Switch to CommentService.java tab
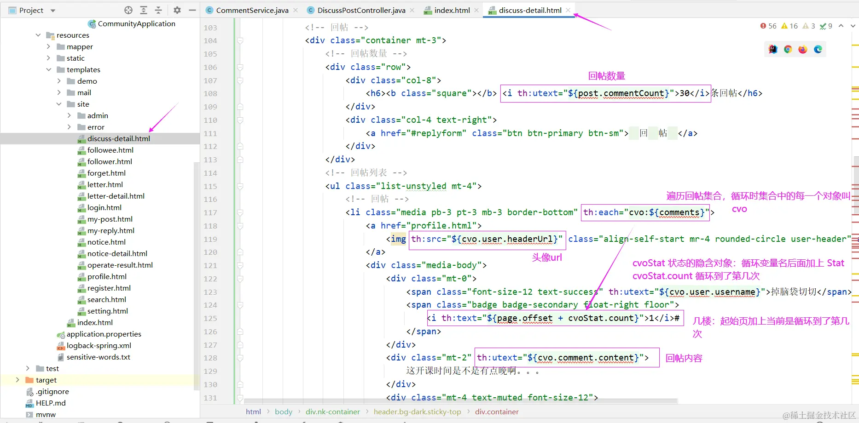Image resolution: width=859 pixels, height=423 pixels. pyautogui.click(x=252, y=10)
